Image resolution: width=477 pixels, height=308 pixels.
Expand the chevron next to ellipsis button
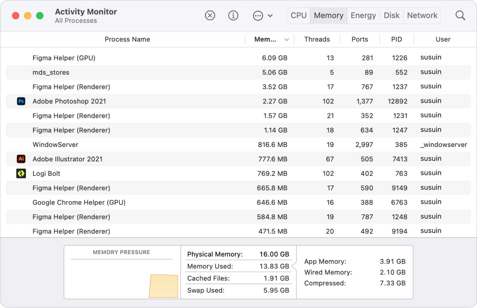pyautogui.click(x=270, y=16)
